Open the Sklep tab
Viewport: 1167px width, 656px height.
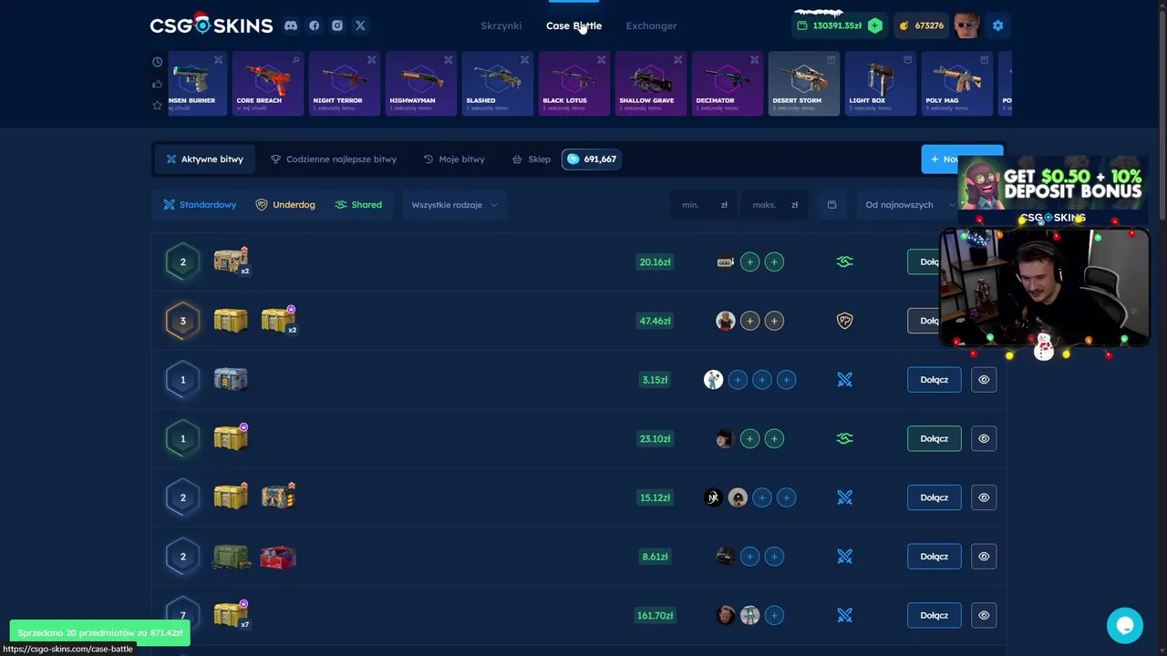click(x=531, y=159)
